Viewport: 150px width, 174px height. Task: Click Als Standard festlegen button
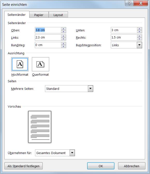tap(24, 166)
